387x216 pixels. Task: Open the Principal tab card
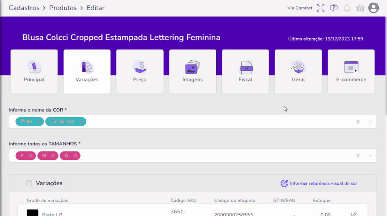point(34,72)
